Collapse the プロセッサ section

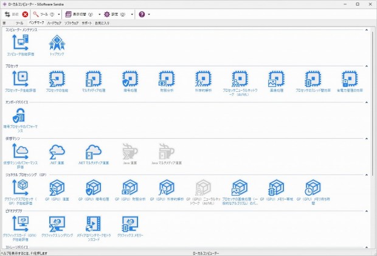click(367, 65)
